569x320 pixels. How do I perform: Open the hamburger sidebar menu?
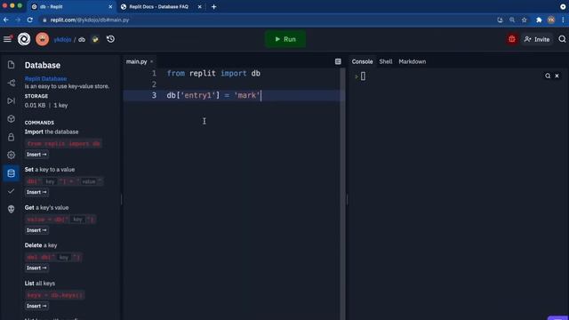[x=8, y=39]
